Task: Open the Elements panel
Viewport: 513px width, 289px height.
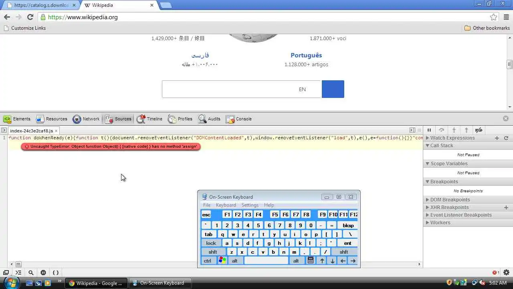Action: [x=17, y=119]
